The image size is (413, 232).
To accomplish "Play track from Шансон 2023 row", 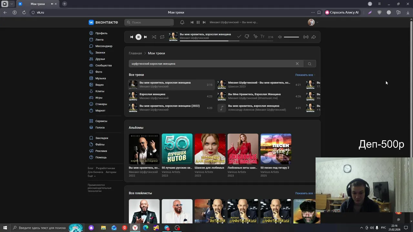I will coord(259,84).
